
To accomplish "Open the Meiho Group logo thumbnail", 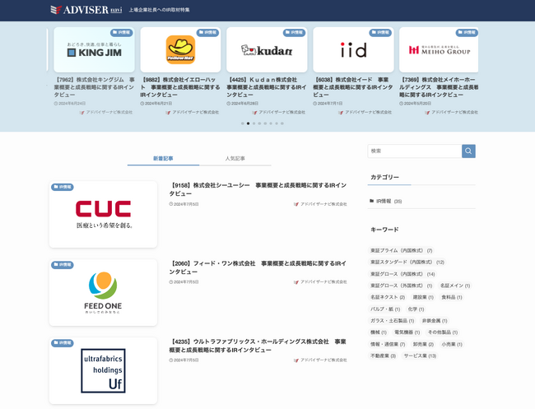I will click(439, 50).
